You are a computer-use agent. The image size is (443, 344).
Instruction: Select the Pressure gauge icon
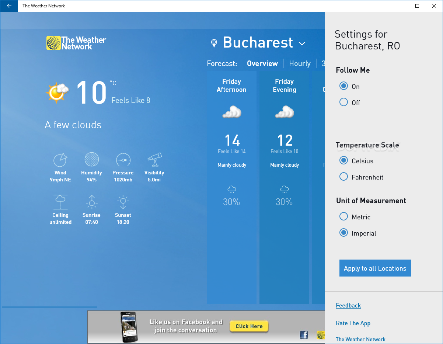123,160
